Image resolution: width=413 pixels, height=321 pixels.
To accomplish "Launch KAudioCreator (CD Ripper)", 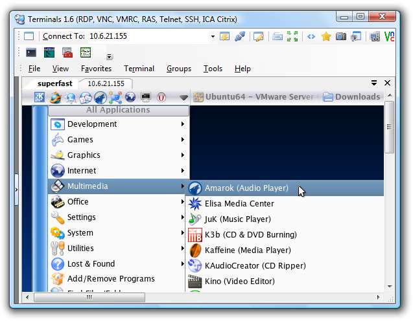I will click(285, 266).
